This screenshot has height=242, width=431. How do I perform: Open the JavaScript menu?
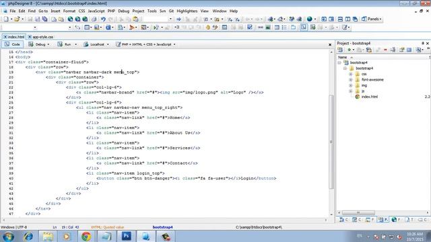click(96, 11)
